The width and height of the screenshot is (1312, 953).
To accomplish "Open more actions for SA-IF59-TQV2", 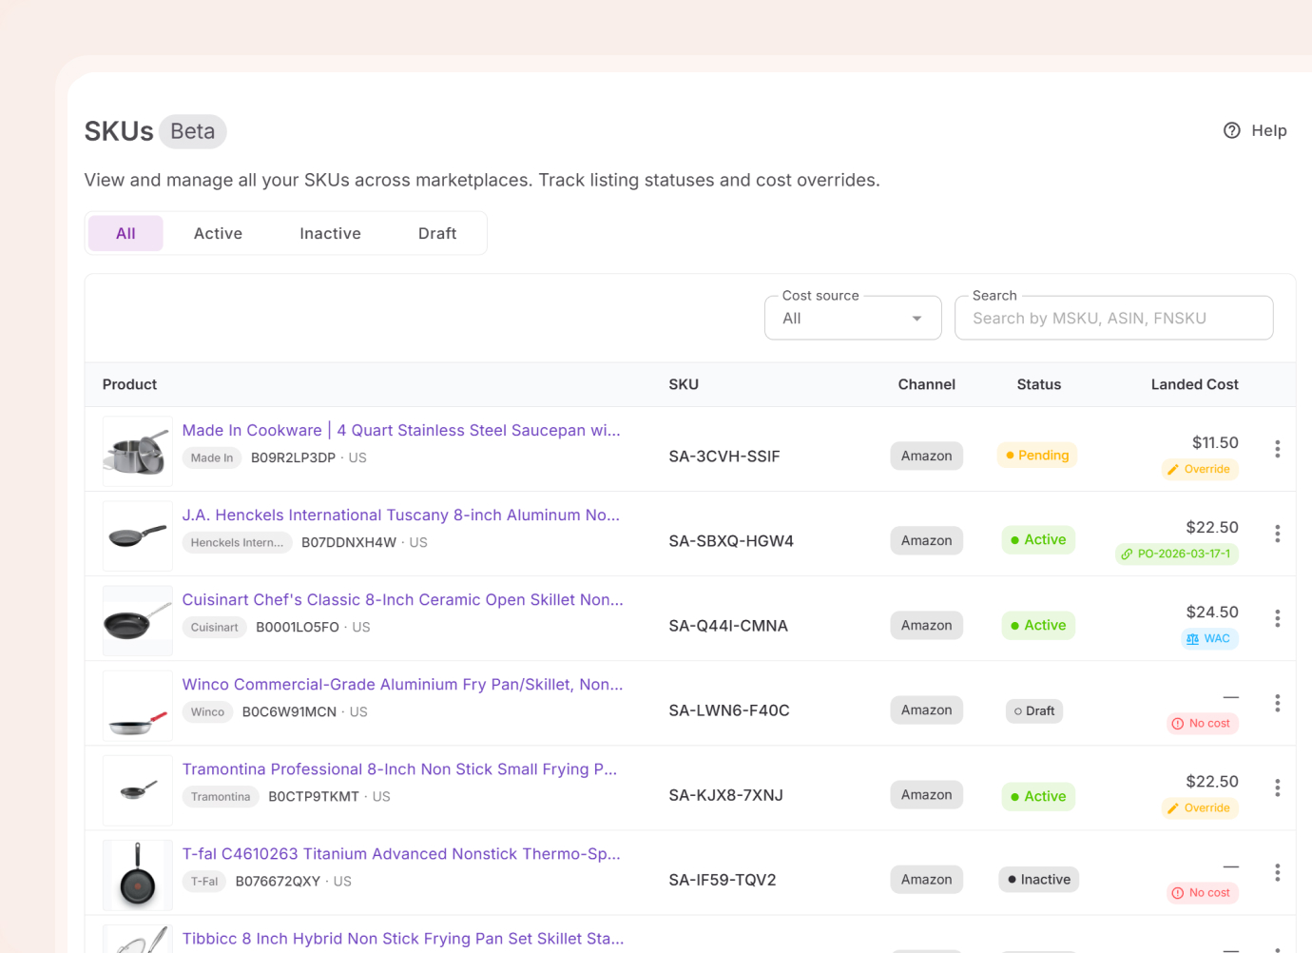I will (1277, 872).
